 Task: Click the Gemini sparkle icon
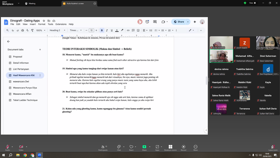coord(195,22)
